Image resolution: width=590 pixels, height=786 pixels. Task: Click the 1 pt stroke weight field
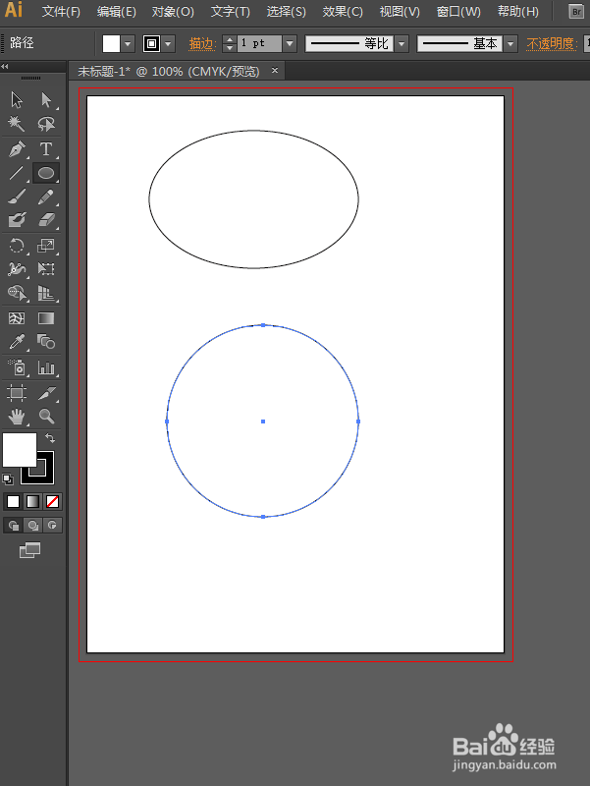(259, 43)
